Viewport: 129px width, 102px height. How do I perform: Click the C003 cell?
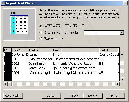(x=20, y=68)
